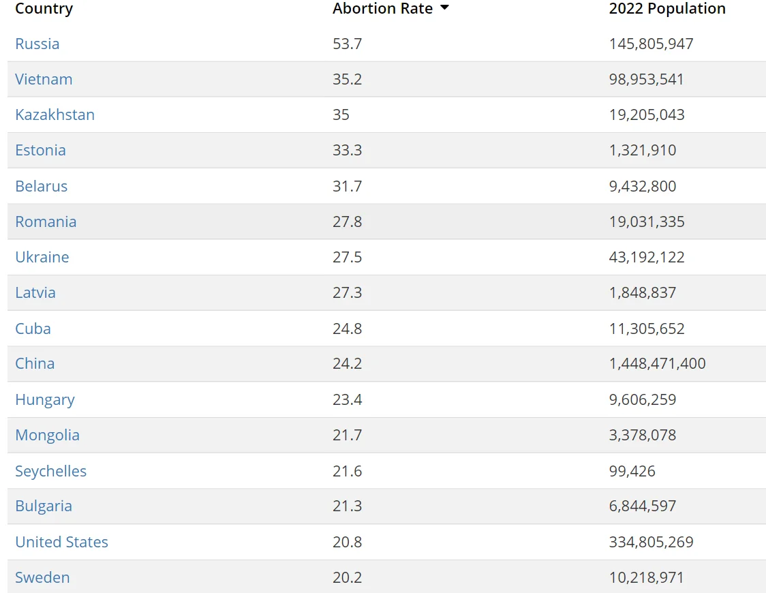Sort by 2022 Population column header
766x593 pixels.
point(667,8)
